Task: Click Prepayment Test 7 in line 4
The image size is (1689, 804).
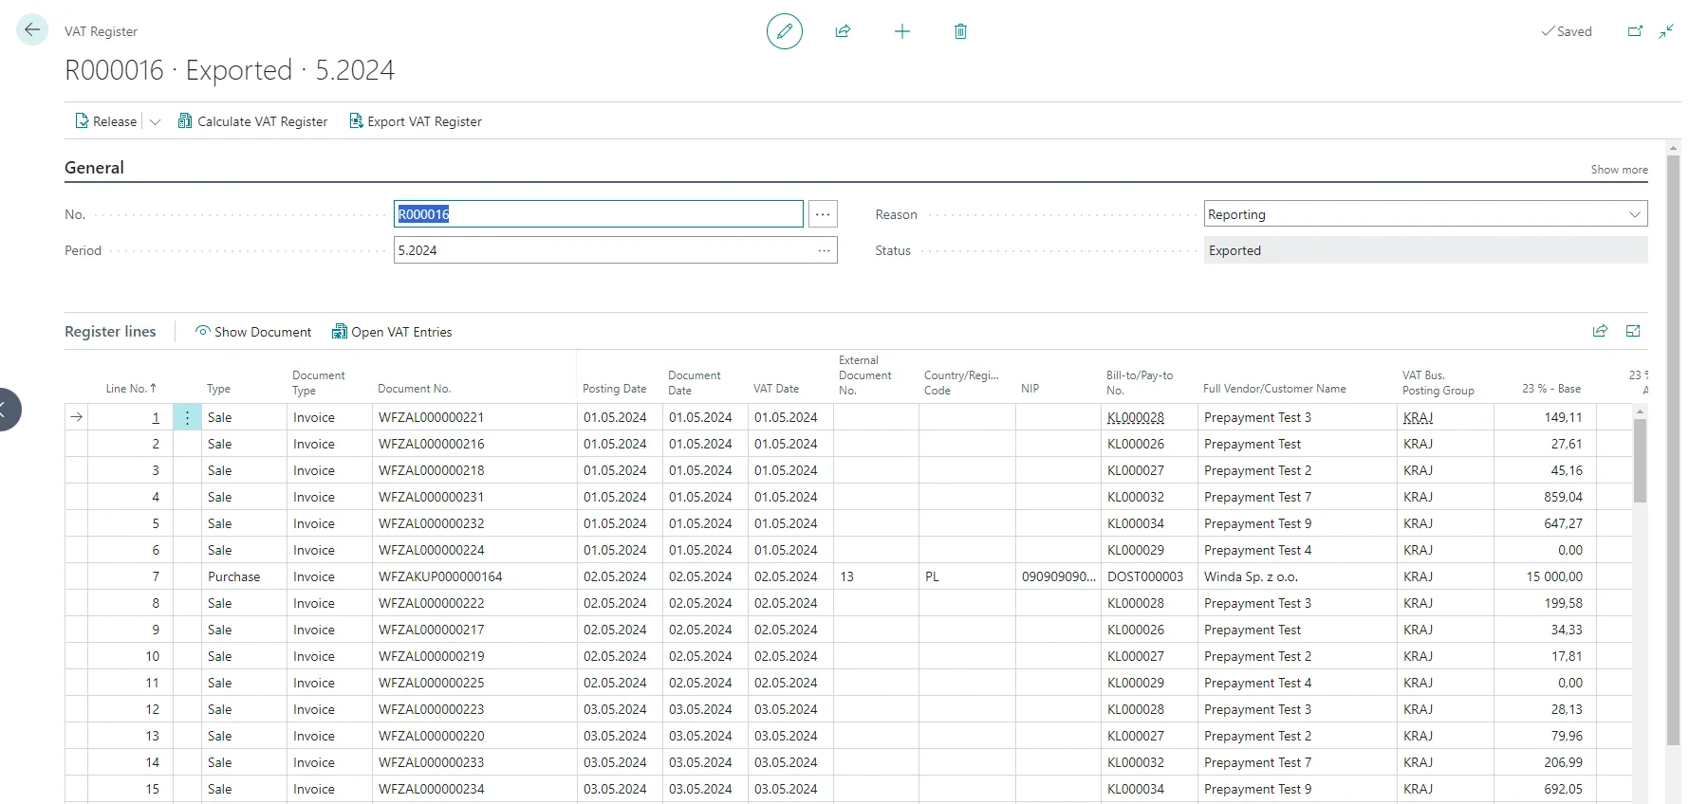Action: tap(1257, 497)
